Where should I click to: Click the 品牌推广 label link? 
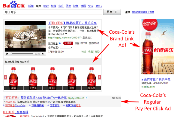(x=87, y=38)
